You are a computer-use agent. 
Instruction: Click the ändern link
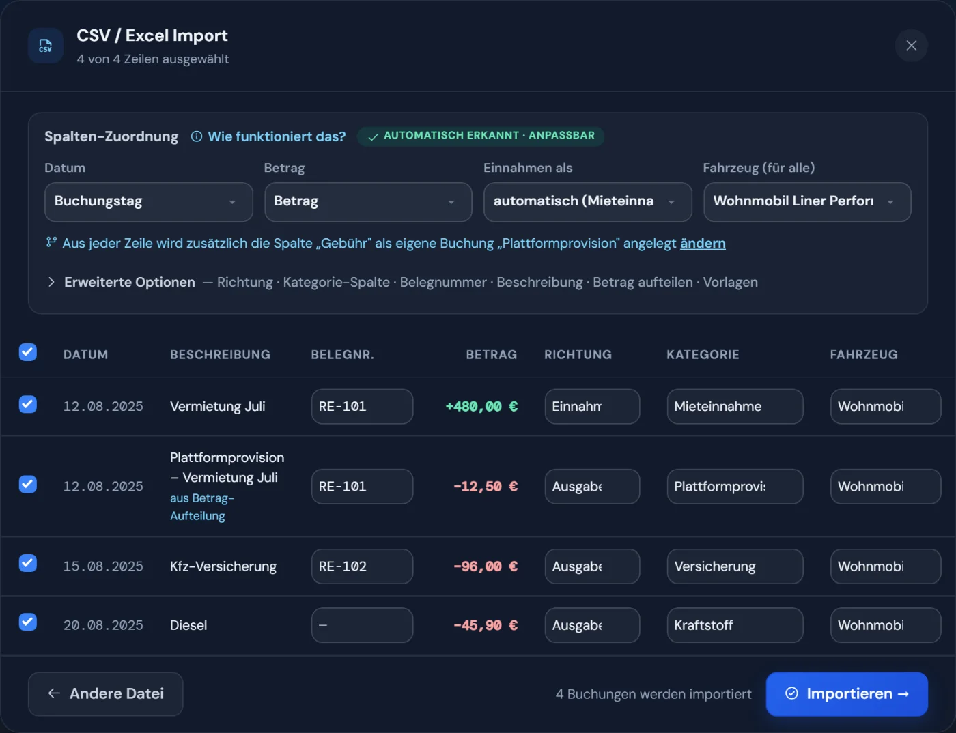pyautogui.click(x=703, y=244)
